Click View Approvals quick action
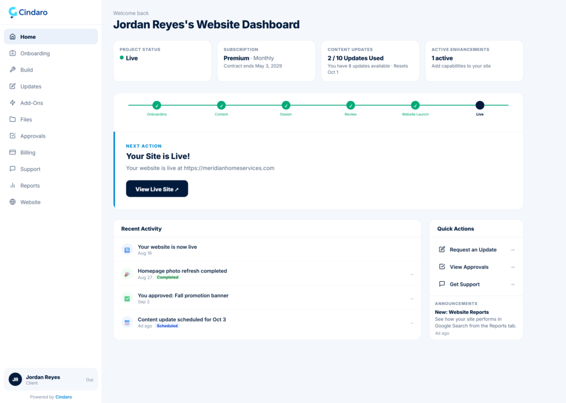 pyautogui.click(x=476, y=267)
